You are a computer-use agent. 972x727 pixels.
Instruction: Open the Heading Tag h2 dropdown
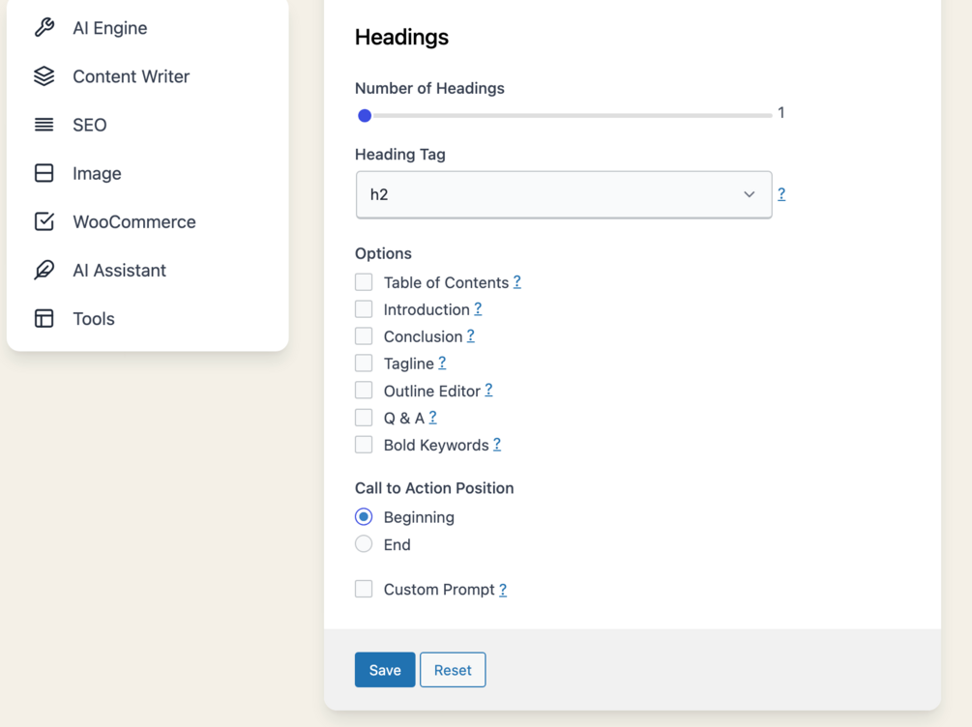coord(564,194)
